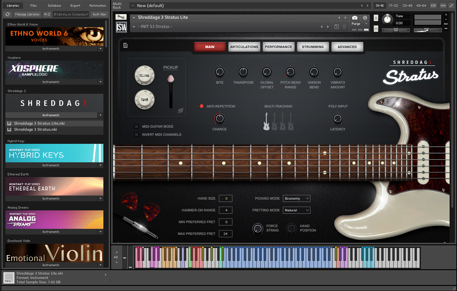The height and width of the screenshot is (291, 457).
Task: Expand INIT S3 Stratus snapshot menu
Action: 134,27
